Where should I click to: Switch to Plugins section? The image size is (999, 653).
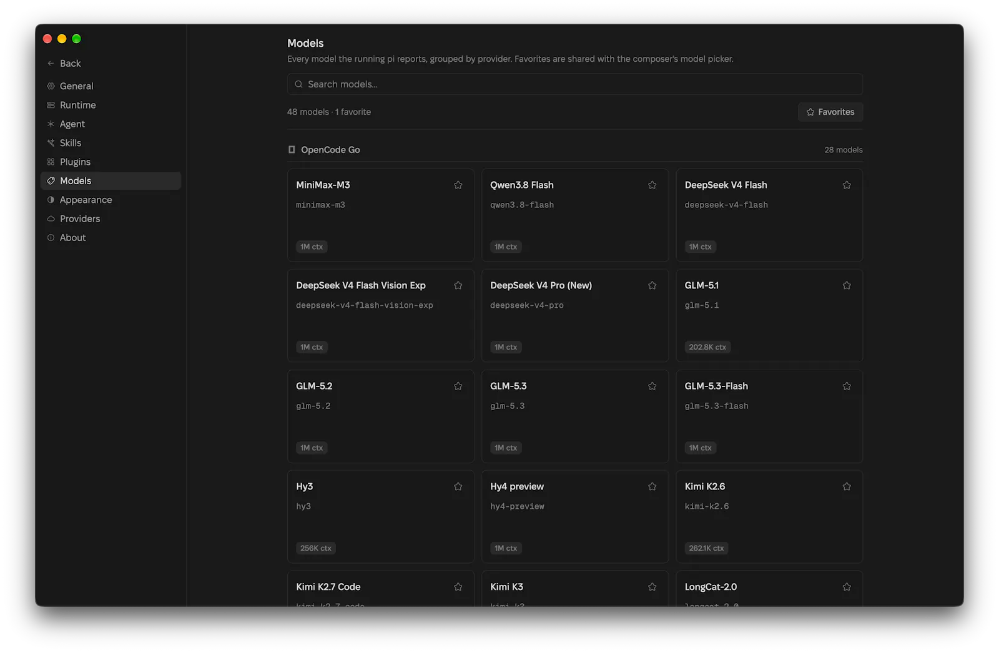click(111, 162)
